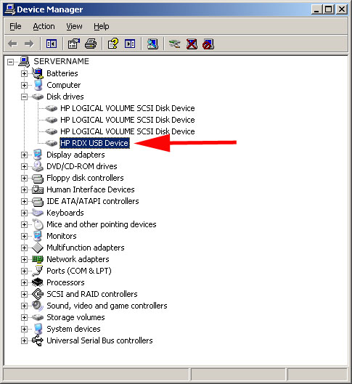The image size is (352, 384).
Task: Open the Action menu
Action: [44, 26]
